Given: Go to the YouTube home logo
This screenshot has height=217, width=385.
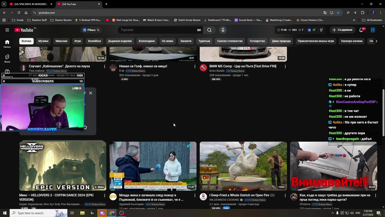Looking at the screenshot, I should (24, 30).
